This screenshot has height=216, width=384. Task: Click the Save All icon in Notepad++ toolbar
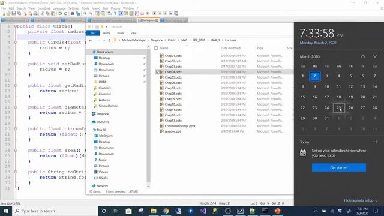pos(19,13)
